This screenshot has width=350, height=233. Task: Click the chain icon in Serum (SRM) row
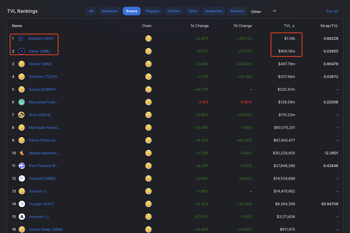pos(148,64)
